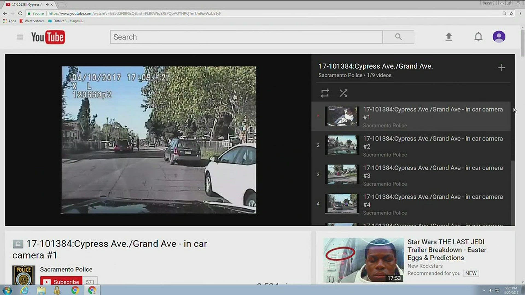Click into the YouTube Search field
Viewport: 525px width, 295px height.
tap(246, 37)
